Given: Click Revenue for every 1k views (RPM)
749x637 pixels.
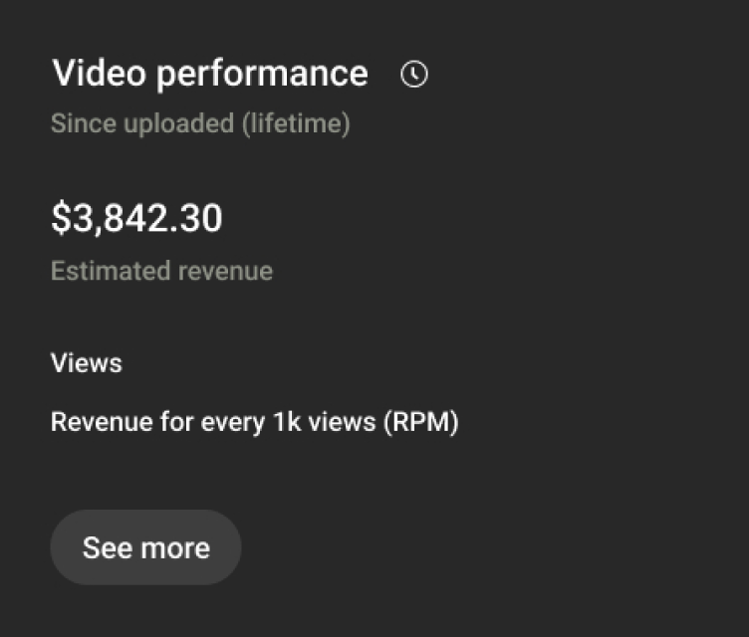Looking at the screenshot, I should [254, 422].
